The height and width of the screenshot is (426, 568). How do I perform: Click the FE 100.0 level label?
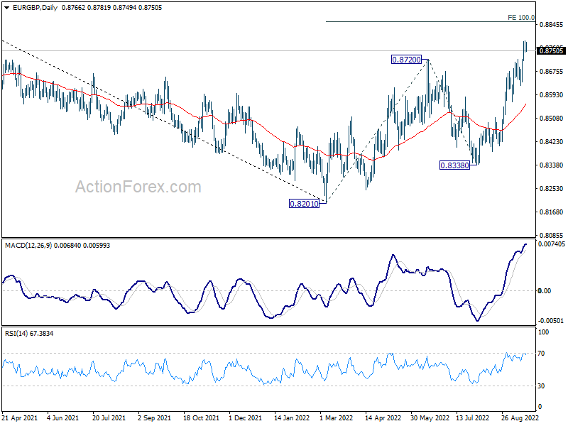[521, 17]
